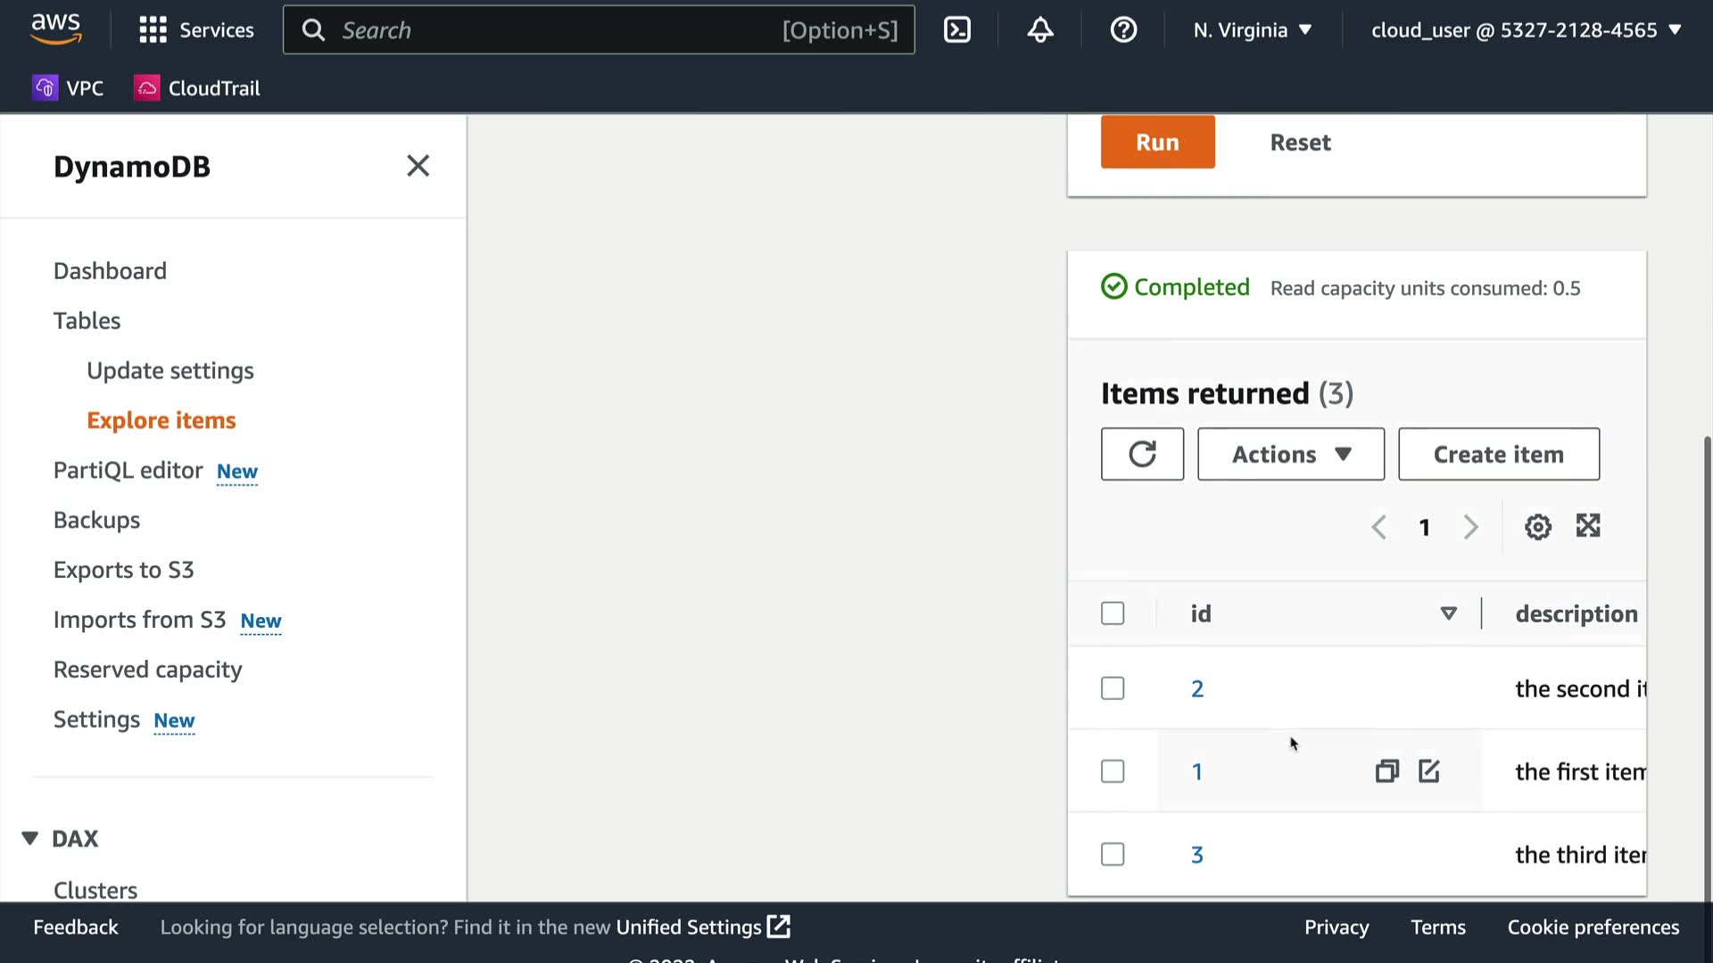This screenshot has height=963, width=1713.
Task: Select the checkbox for item 3
Action: [1113, 854]
